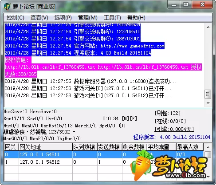The width and height of the screenshot is (216, 185).
Task: Click log panel scroll up arrow
Action: pos(208,27)
